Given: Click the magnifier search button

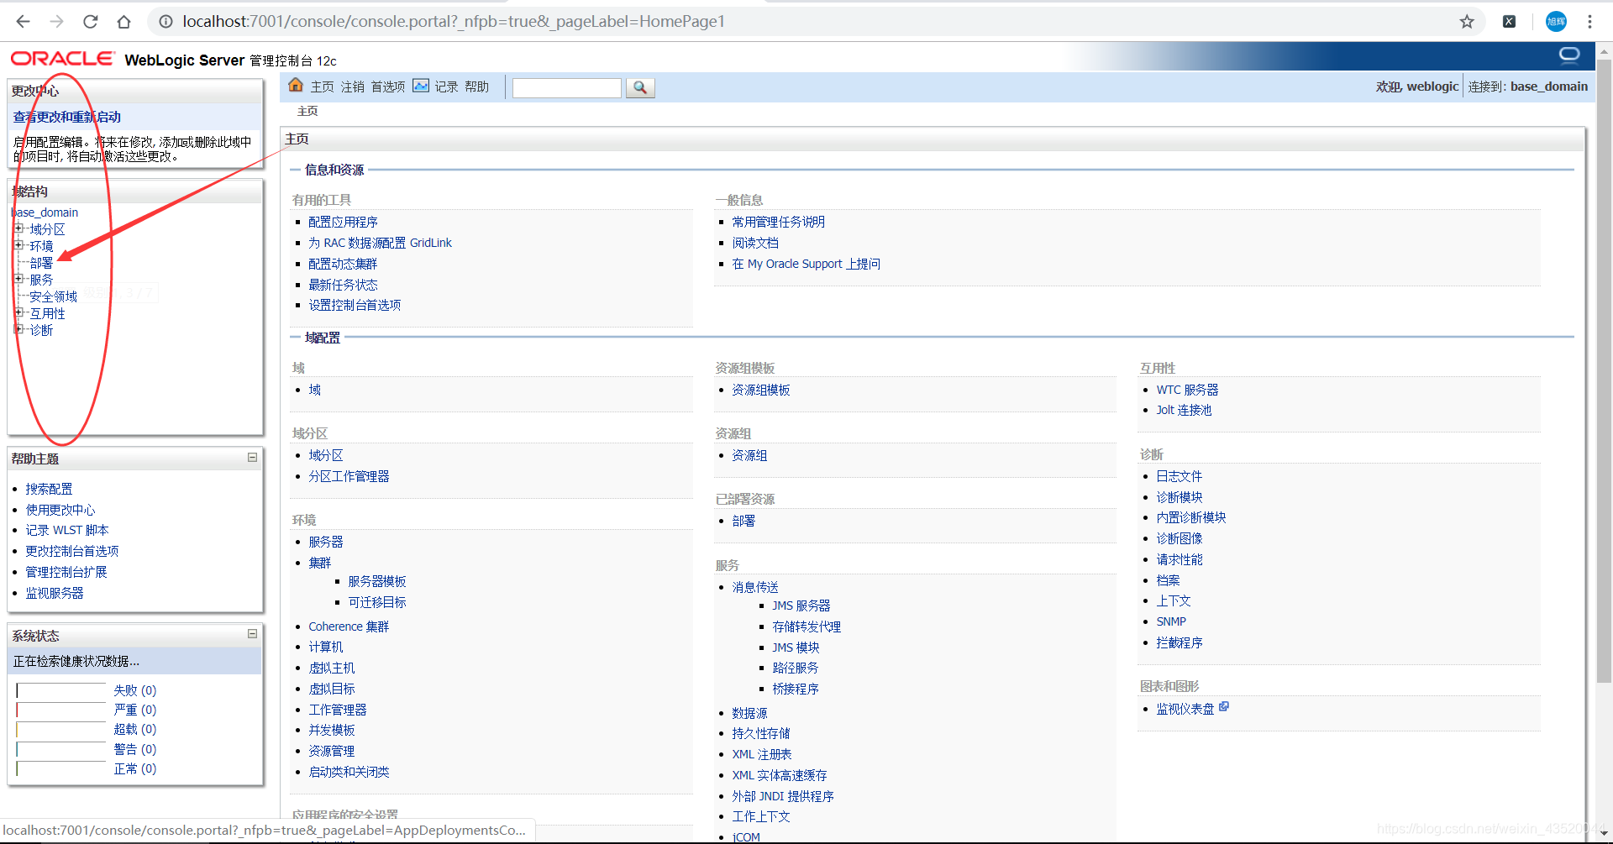Looking at the screenshot, I should tap(640, 87).
